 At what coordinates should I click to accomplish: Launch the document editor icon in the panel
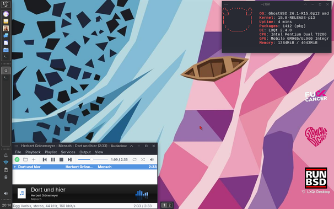[6, 42]
